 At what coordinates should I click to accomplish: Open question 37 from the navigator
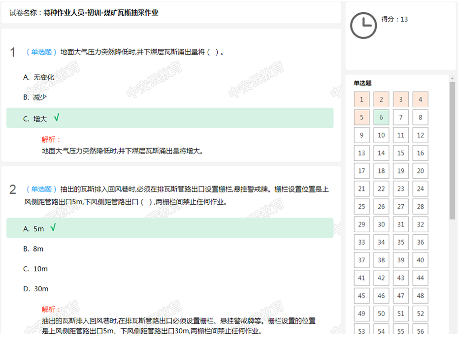coord(361,260)
